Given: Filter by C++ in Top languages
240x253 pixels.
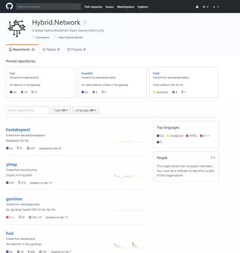Looking at the screenshot, I should (204, 136).
